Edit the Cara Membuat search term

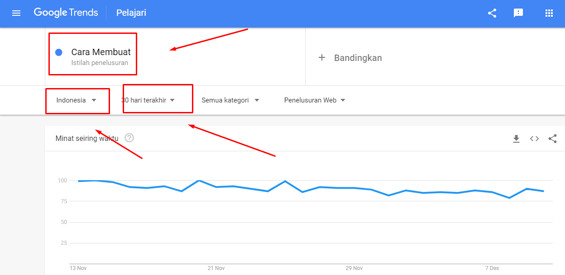click(x=101, y=52)
